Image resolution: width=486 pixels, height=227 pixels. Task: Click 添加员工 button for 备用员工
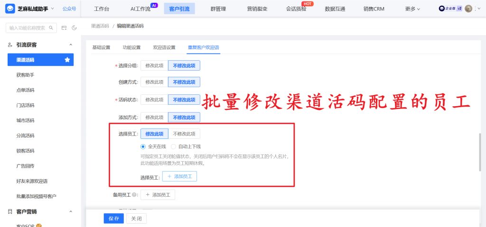click(x=158, y=195)
